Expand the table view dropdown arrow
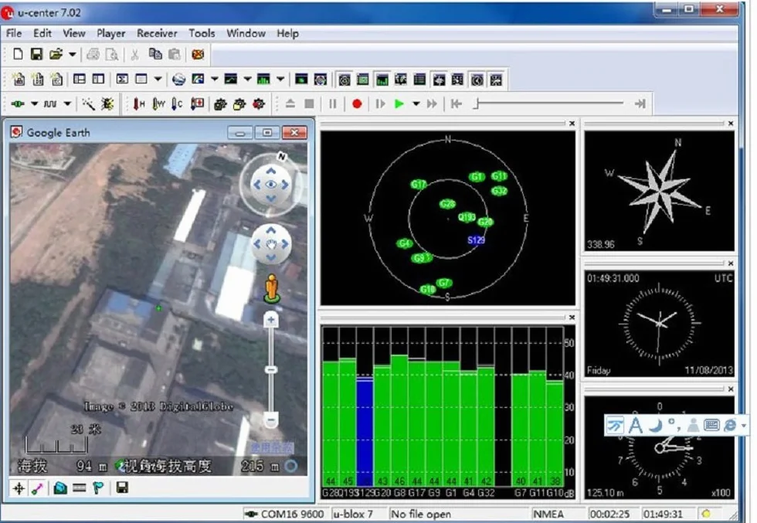Viewport: 757px width, 523px height. [158, 79]
